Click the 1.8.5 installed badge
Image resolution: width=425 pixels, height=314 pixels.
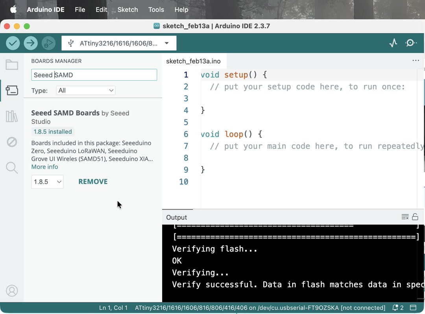tap(53, 132)
